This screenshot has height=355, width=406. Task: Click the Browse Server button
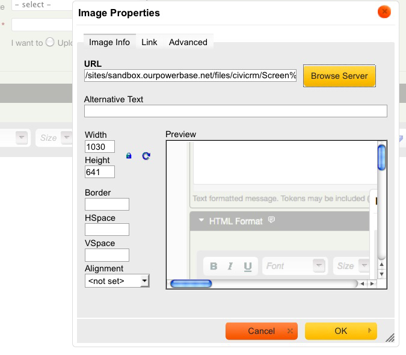coord(339,76)
